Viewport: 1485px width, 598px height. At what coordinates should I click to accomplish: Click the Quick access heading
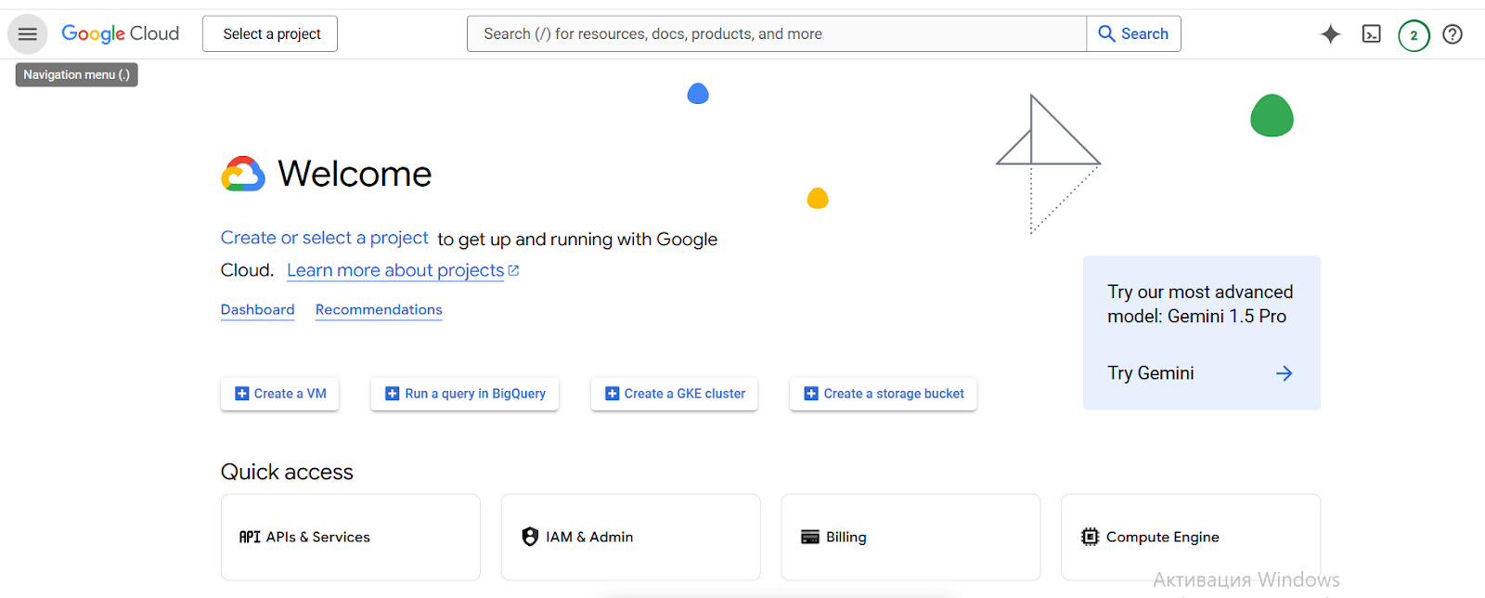click(x=287, y=472)
